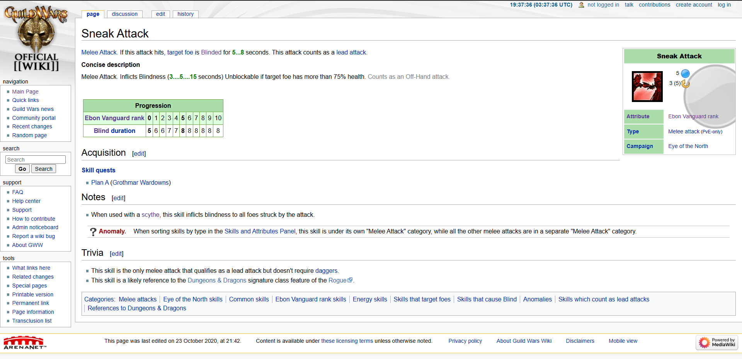This screenshot has width=742, height=359.
Task: Open Eye of the North campaign in infobox
Action: pos(688,146)
